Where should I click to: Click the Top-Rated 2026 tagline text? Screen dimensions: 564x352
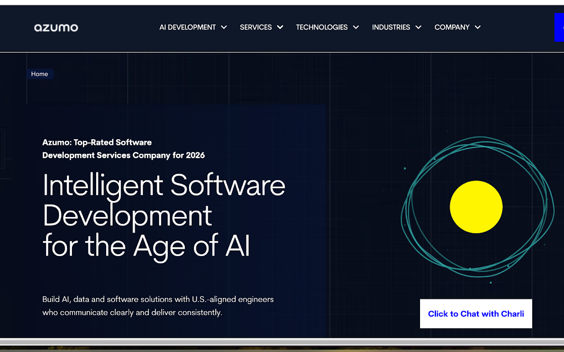coord(123,149)
